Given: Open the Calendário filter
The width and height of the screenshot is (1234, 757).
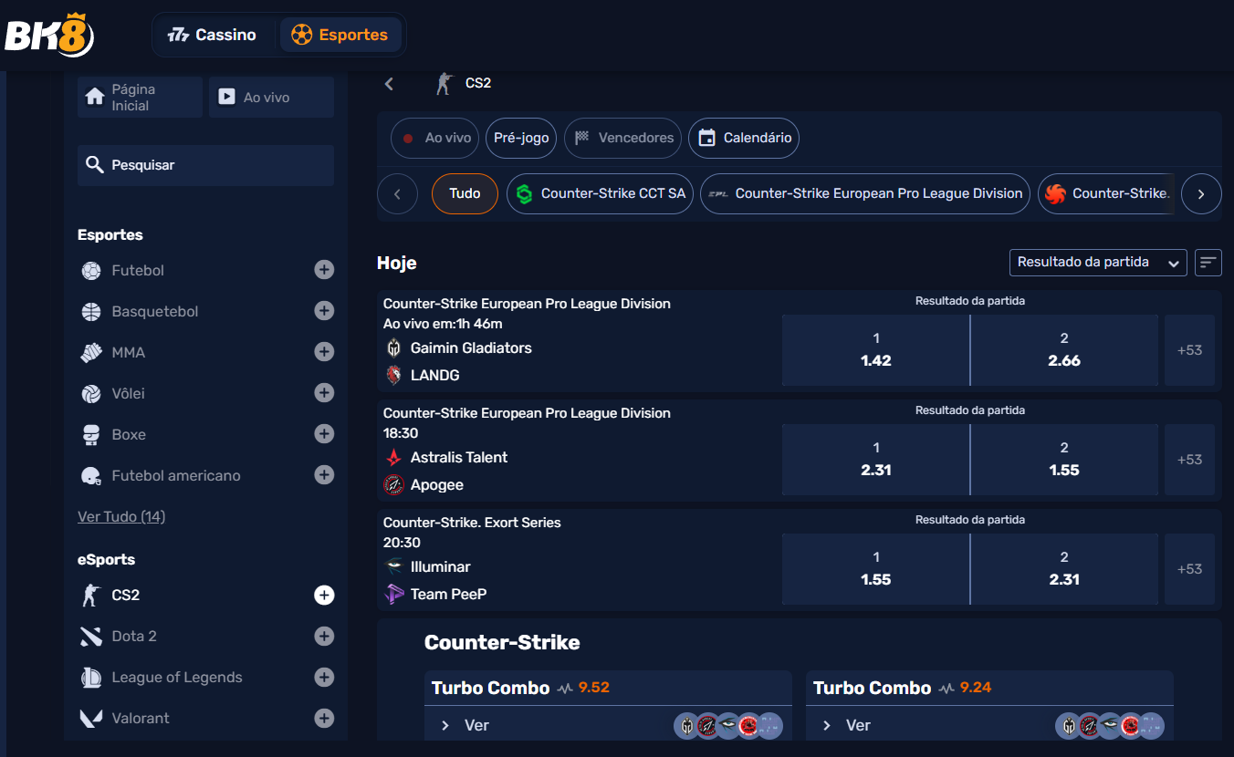Looking at the screenshot, I should (x=744, y=139).
